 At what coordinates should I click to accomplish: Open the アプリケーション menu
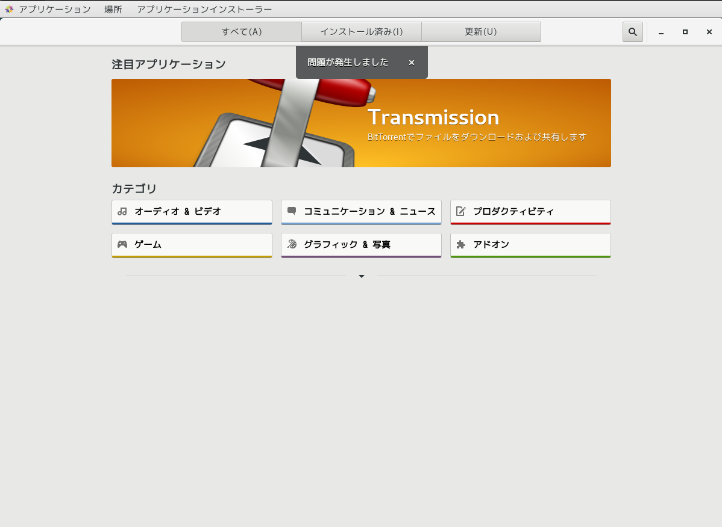click(54, 9)
